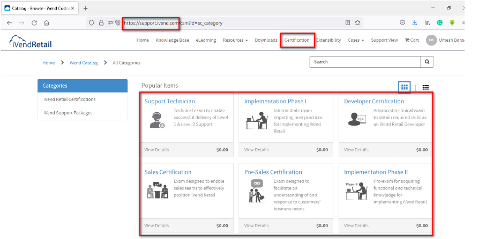Open reader view icon in address bar
This screenshot has height=239, width=478.
point(348,23)
